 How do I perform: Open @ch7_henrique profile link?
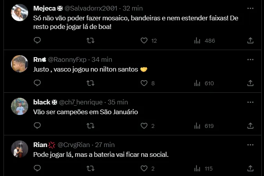point(80,102)
